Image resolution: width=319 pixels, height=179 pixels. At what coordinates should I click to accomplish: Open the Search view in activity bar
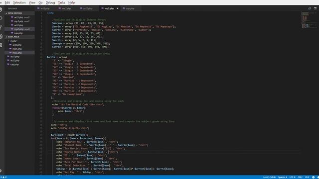[1, 18]
